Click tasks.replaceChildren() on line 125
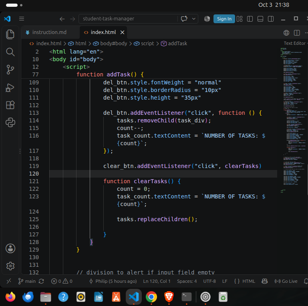This screenshot has height=306, width=308. point(157,219)
